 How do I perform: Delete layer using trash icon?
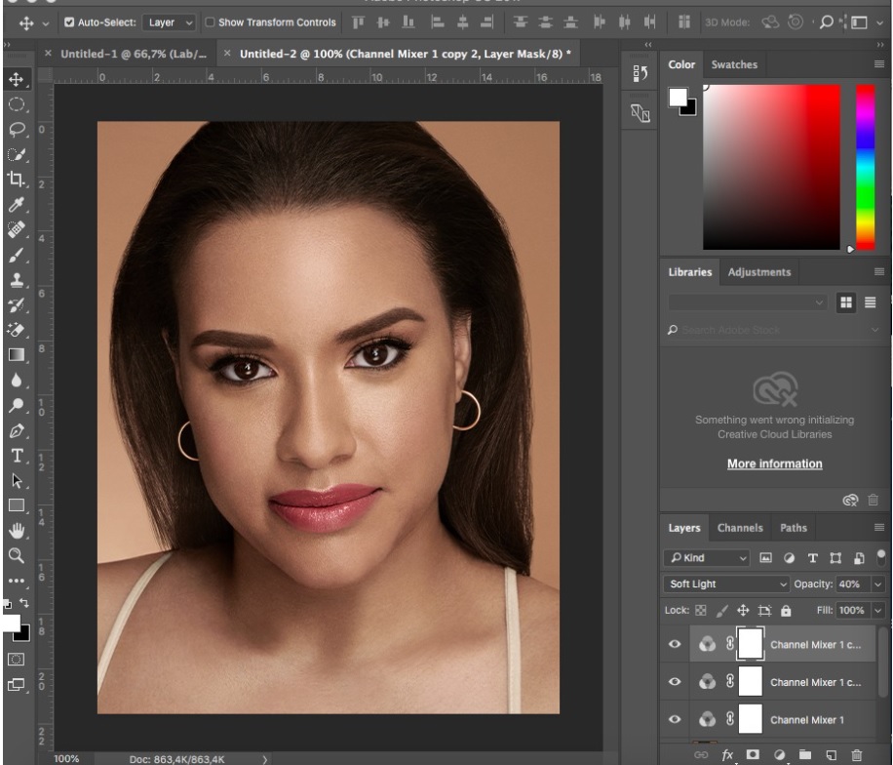point(856,755)
